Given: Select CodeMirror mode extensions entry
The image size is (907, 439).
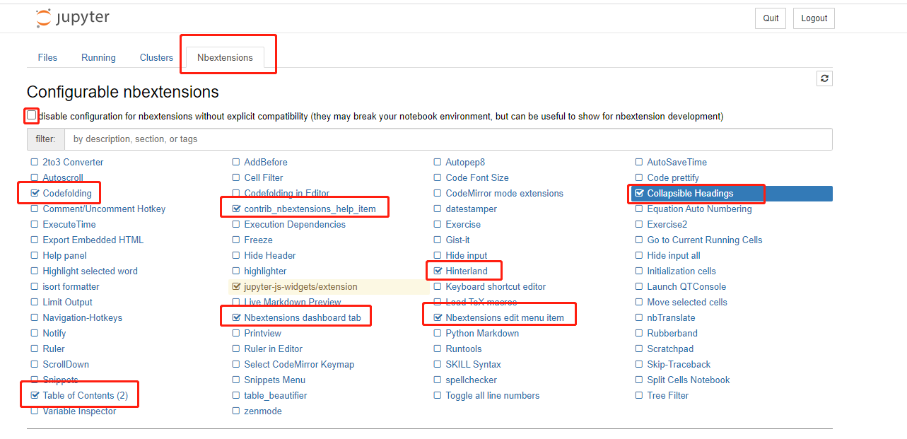Looking at the screenshot, I should click(504, 193).
